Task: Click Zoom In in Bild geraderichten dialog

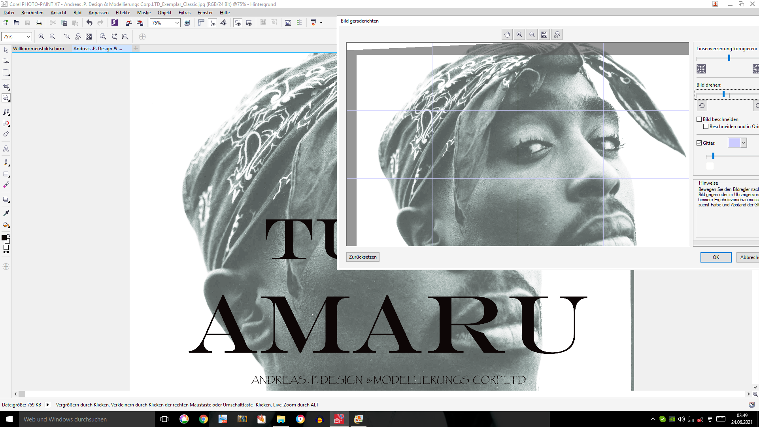Action: click(x=519, y=34)
